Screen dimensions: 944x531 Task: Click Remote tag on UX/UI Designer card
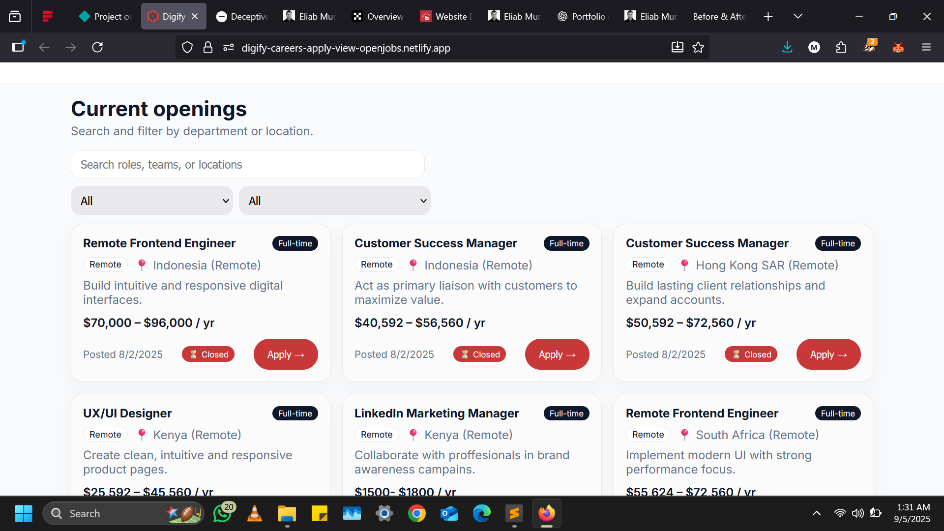point(105,435)
